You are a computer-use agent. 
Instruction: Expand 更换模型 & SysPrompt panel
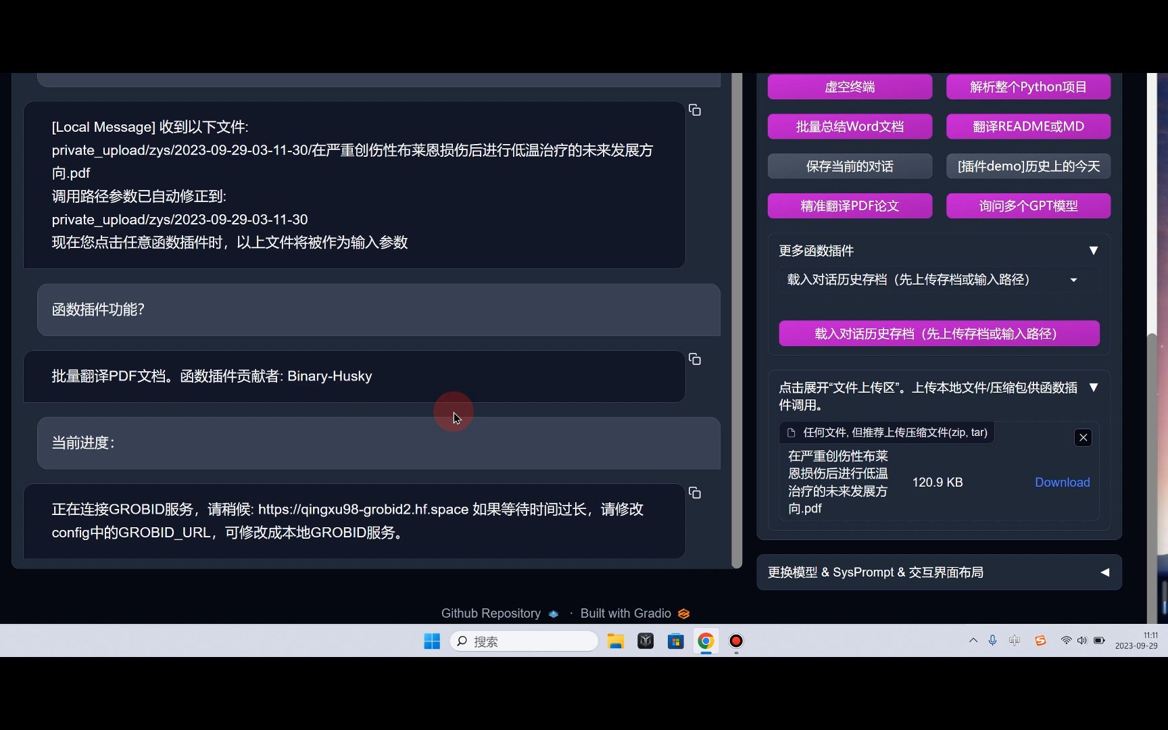[x=939, y=573]
